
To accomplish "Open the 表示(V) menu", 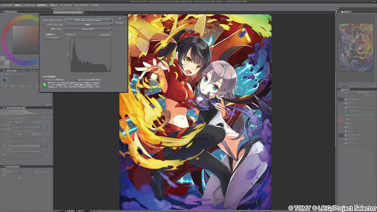I will 54,5.
